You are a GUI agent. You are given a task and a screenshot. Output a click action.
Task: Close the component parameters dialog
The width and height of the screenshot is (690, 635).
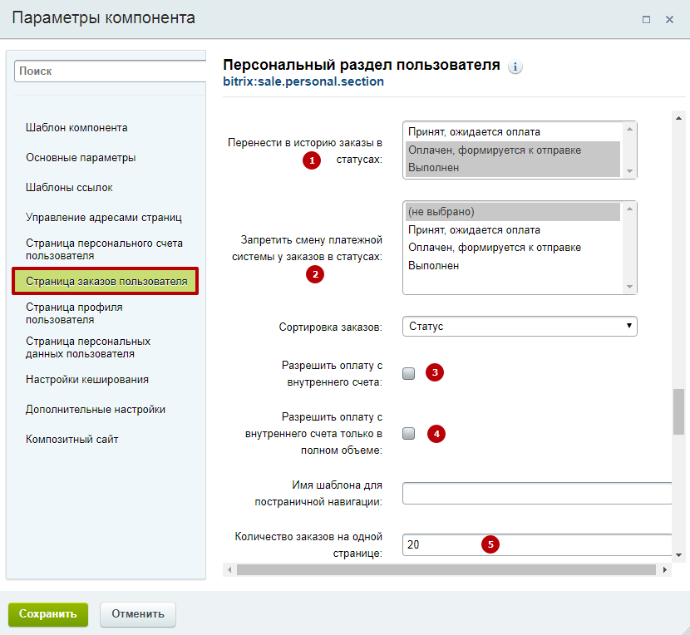tap(669, 19)
